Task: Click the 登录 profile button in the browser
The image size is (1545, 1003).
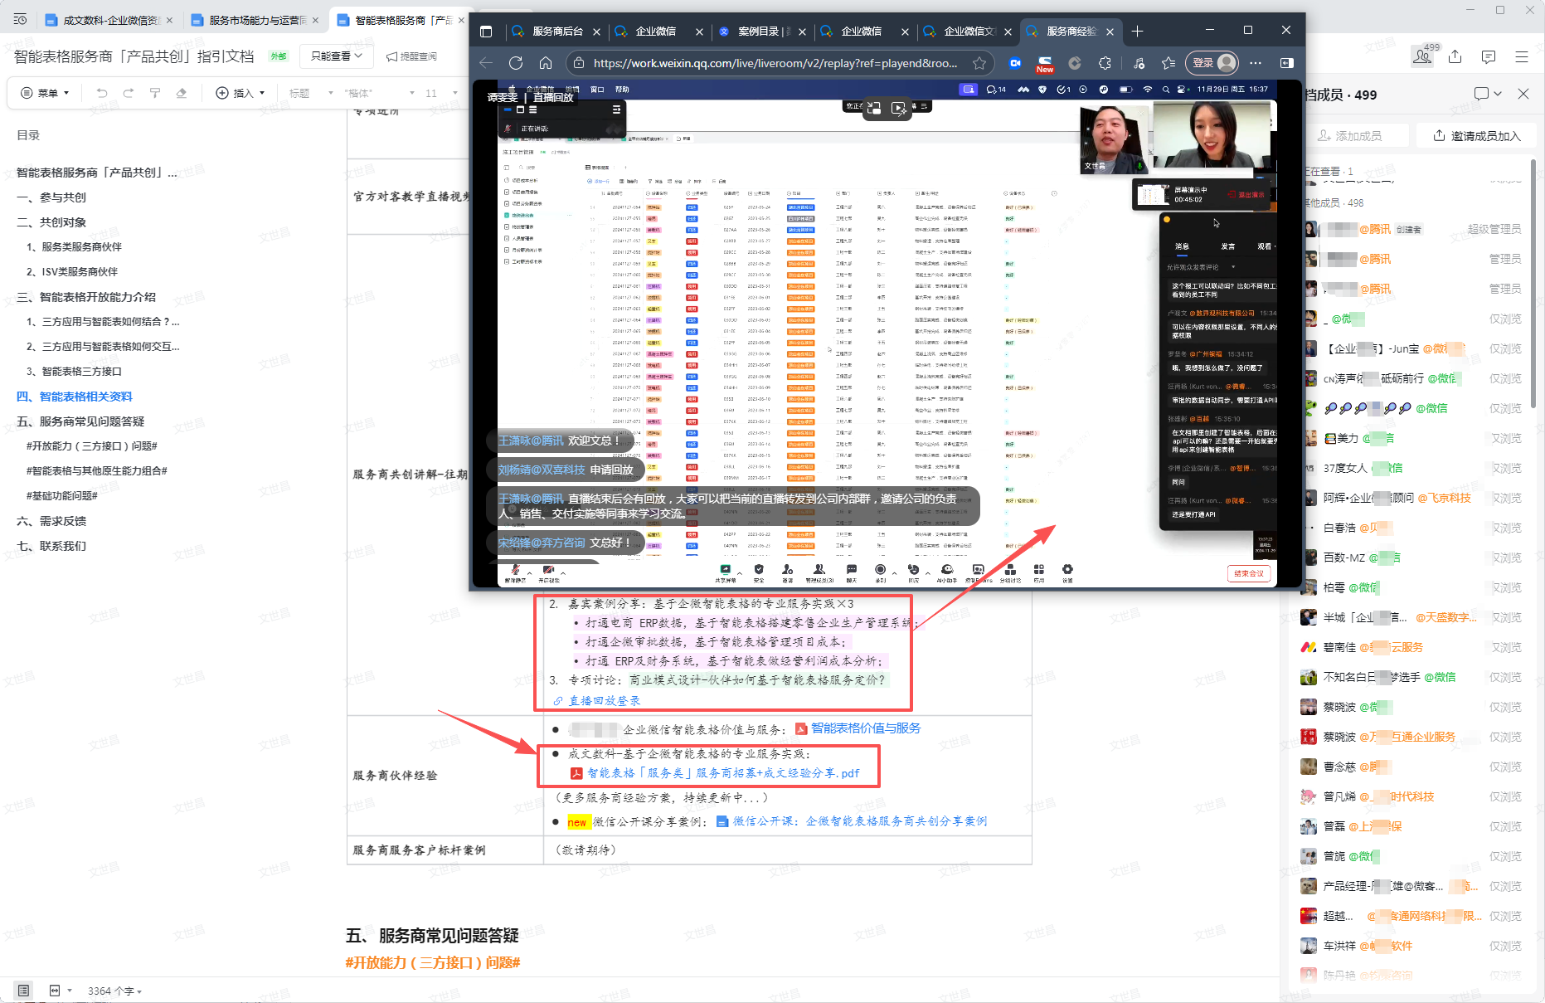Action: click(1212, 63)
